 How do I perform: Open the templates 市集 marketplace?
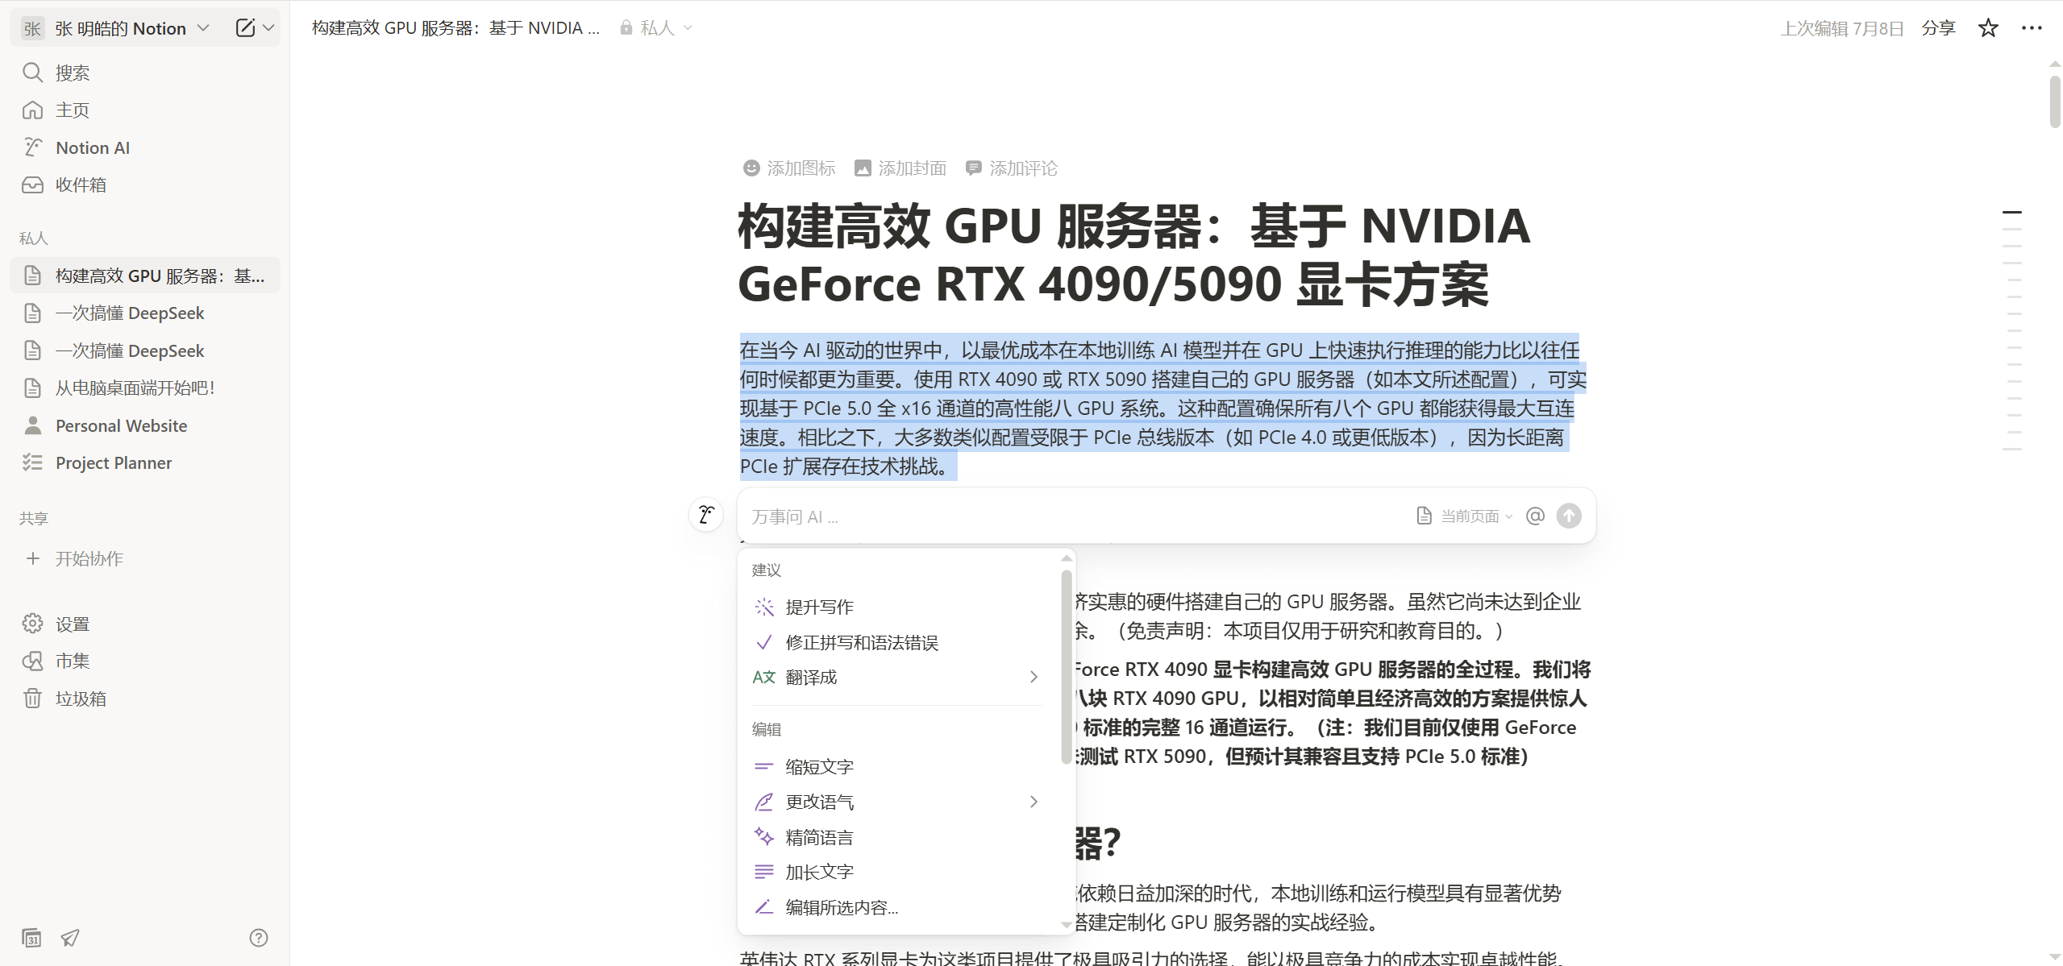73,661
